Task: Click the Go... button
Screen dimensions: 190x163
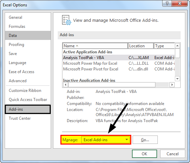Action: coord(145,140)
